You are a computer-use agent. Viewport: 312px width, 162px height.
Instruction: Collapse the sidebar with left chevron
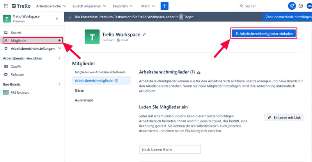pos(57,19)
